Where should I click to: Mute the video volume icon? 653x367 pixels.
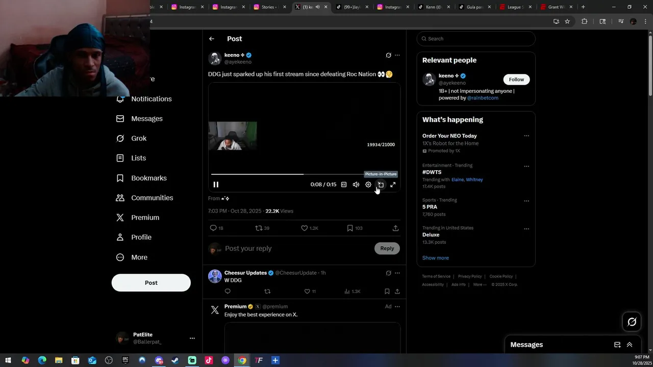point(356,185)
